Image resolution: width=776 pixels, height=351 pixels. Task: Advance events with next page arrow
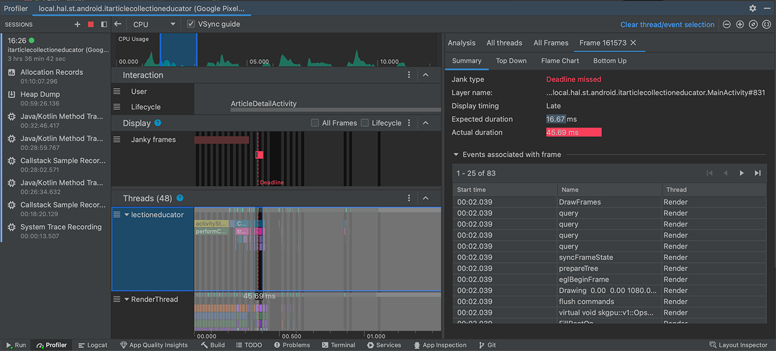741,173
